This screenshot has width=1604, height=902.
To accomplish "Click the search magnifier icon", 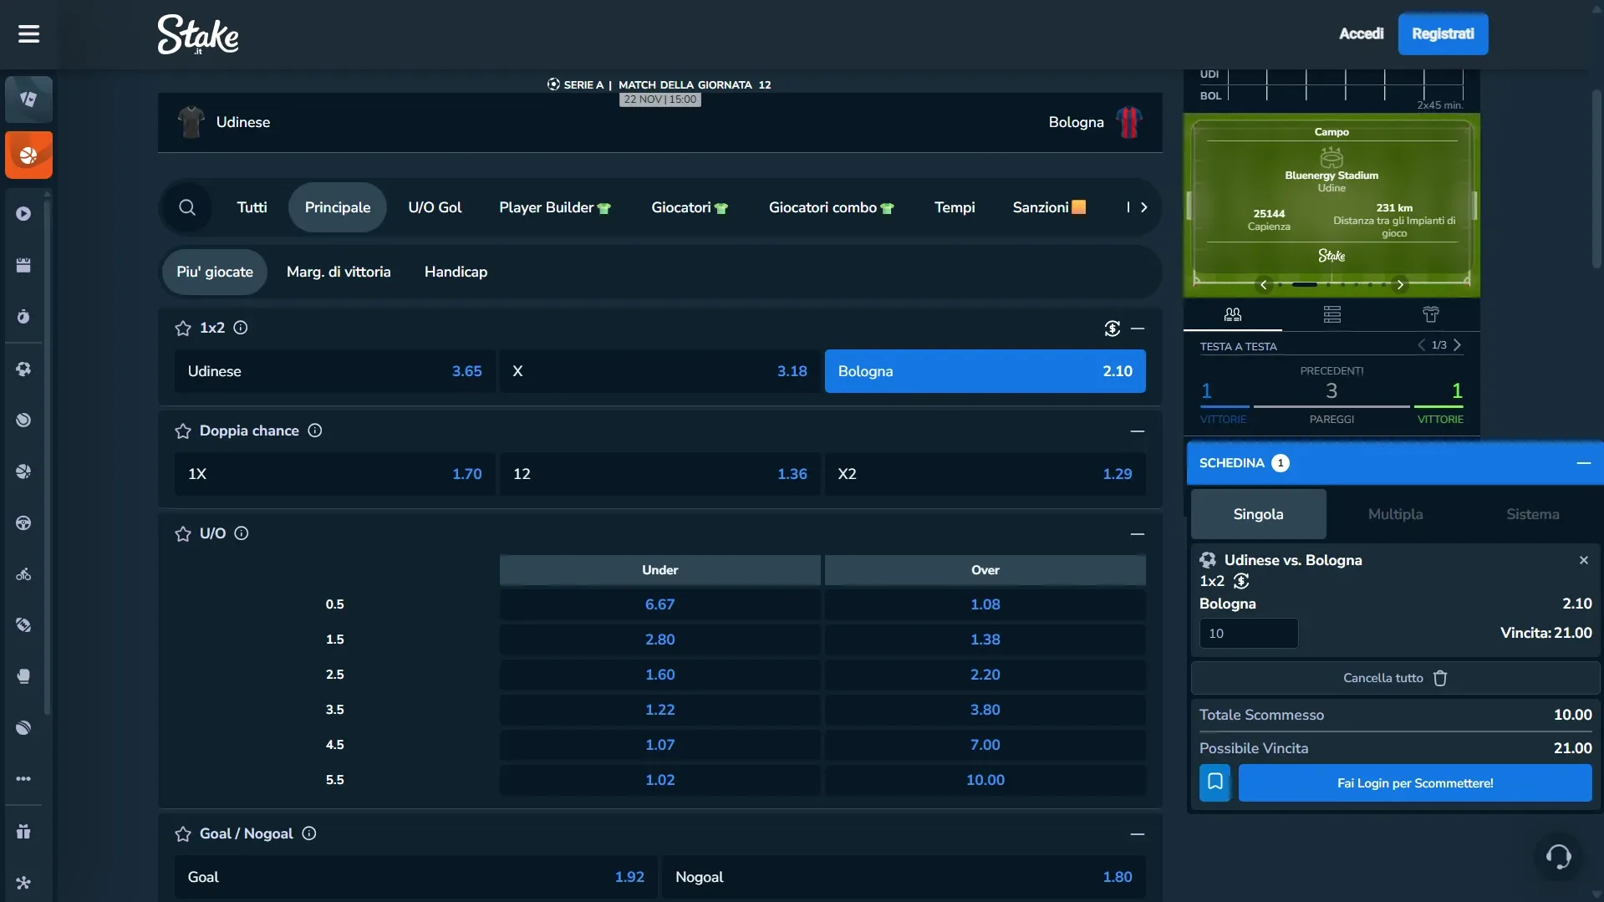I will coord(187,207).
